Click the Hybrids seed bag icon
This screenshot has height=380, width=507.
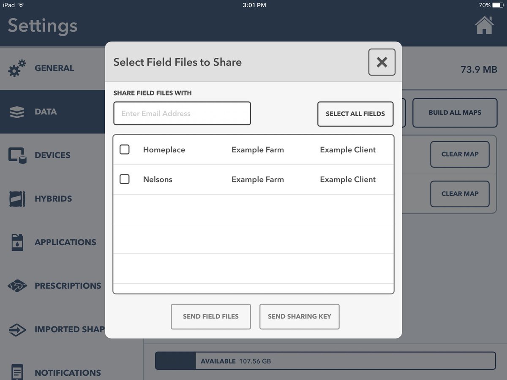click(17, 198)
